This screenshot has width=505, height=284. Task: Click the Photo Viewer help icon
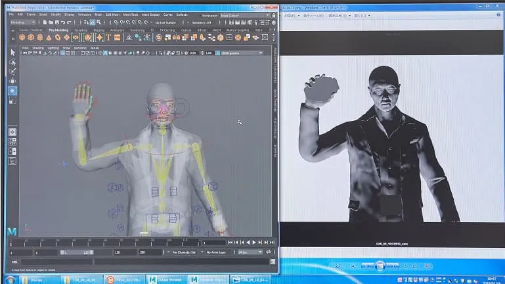click(498, 15)
